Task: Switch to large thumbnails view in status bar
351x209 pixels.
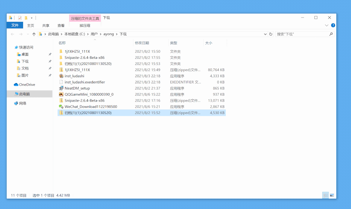Action: [x=332, y=195]
